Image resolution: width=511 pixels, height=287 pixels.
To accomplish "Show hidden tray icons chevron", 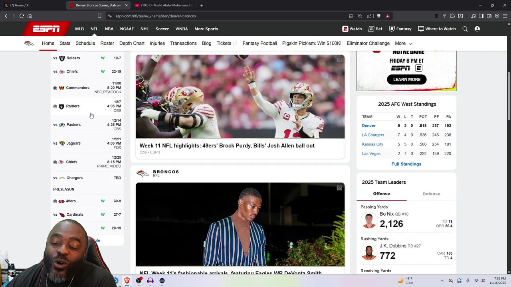I will pos(442,281).
